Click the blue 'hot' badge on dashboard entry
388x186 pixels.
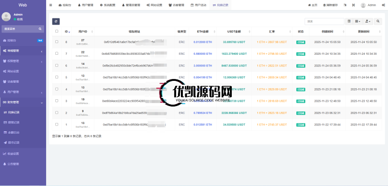click(40, 40)
